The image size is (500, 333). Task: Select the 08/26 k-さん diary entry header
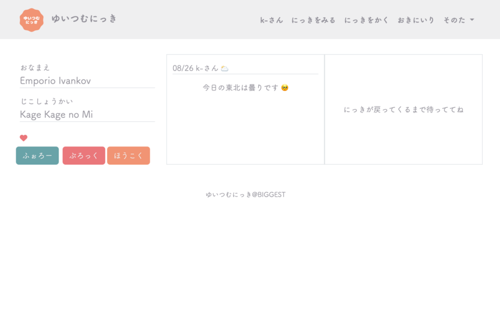pos(195,68)
